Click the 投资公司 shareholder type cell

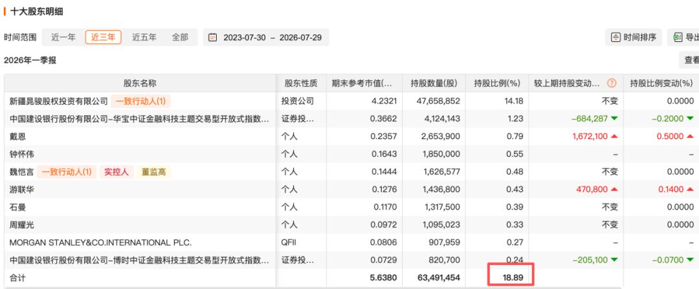coord(297,101)
